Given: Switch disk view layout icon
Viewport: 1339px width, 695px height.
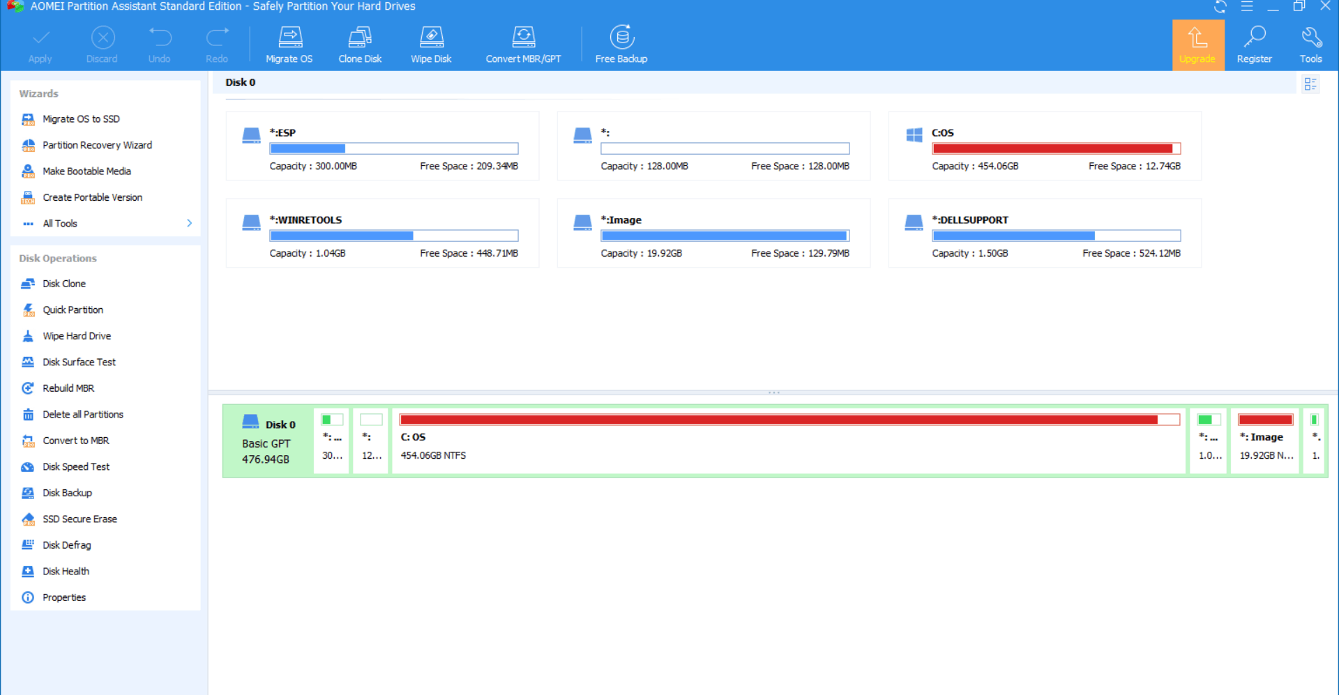Looking at the screenshot, I should tap(1310, 84).
